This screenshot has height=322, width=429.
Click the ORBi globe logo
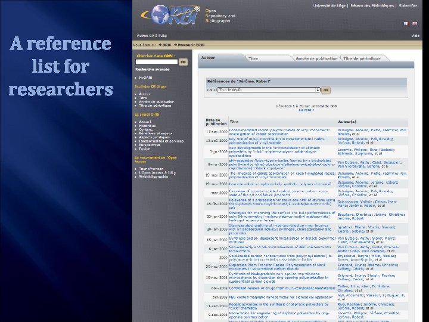pos(171,14)
